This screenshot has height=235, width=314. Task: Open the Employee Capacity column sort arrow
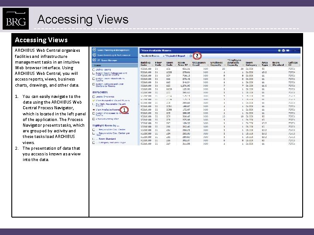click(x=225, y=65)
